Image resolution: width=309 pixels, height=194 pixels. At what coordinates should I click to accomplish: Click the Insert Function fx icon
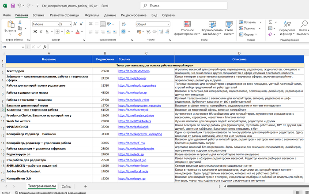point(45,47)
